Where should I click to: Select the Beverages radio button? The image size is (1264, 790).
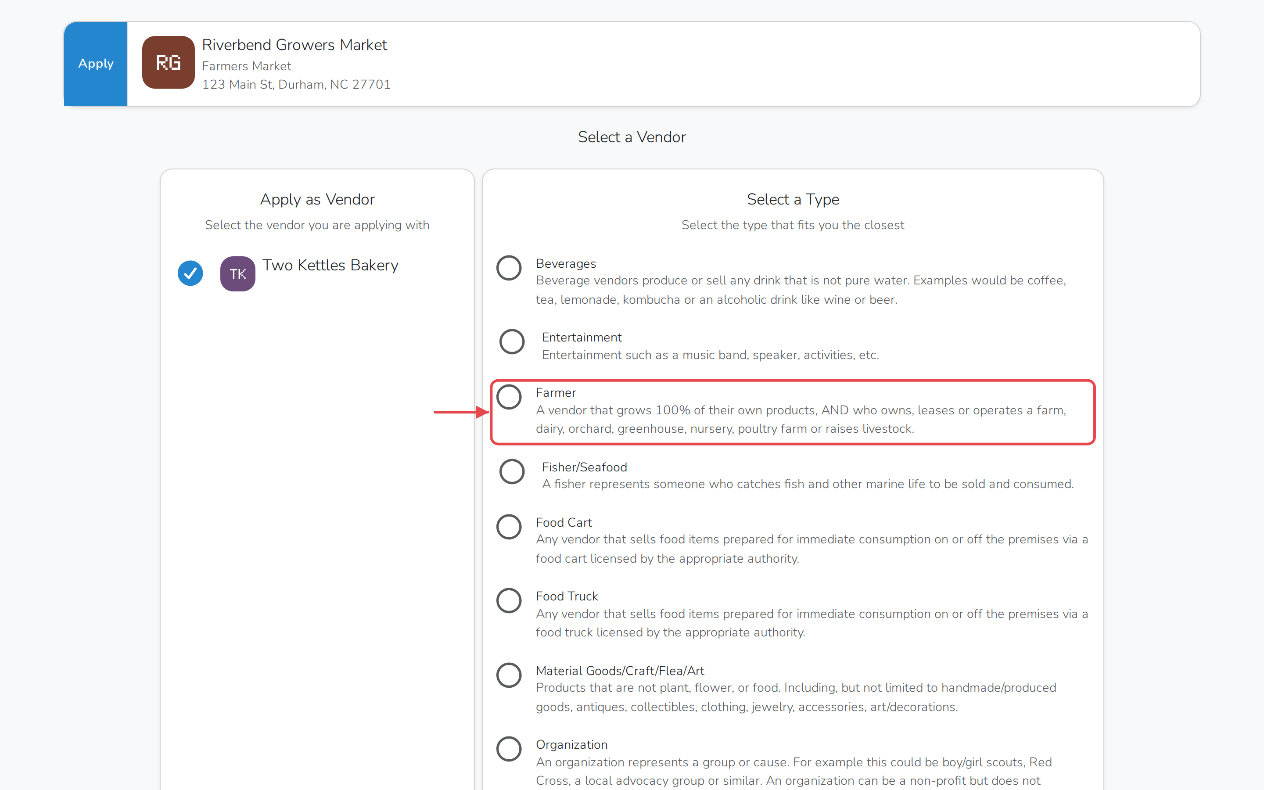(x=509, y=268)
